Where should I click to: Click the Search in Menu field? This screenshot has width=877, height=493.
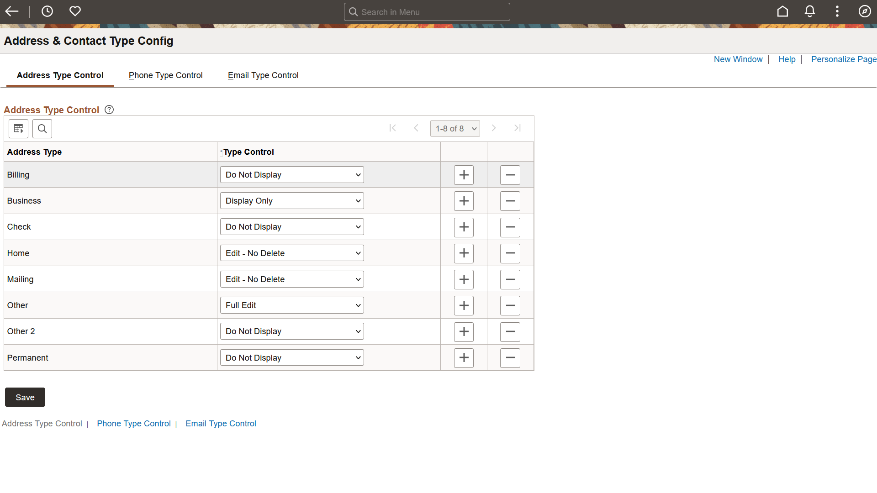click(x=427, y=12)
